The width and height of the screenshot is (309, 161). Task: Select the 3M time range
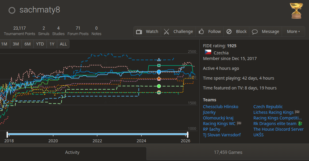pyautogui.click(x=16, y=44)
